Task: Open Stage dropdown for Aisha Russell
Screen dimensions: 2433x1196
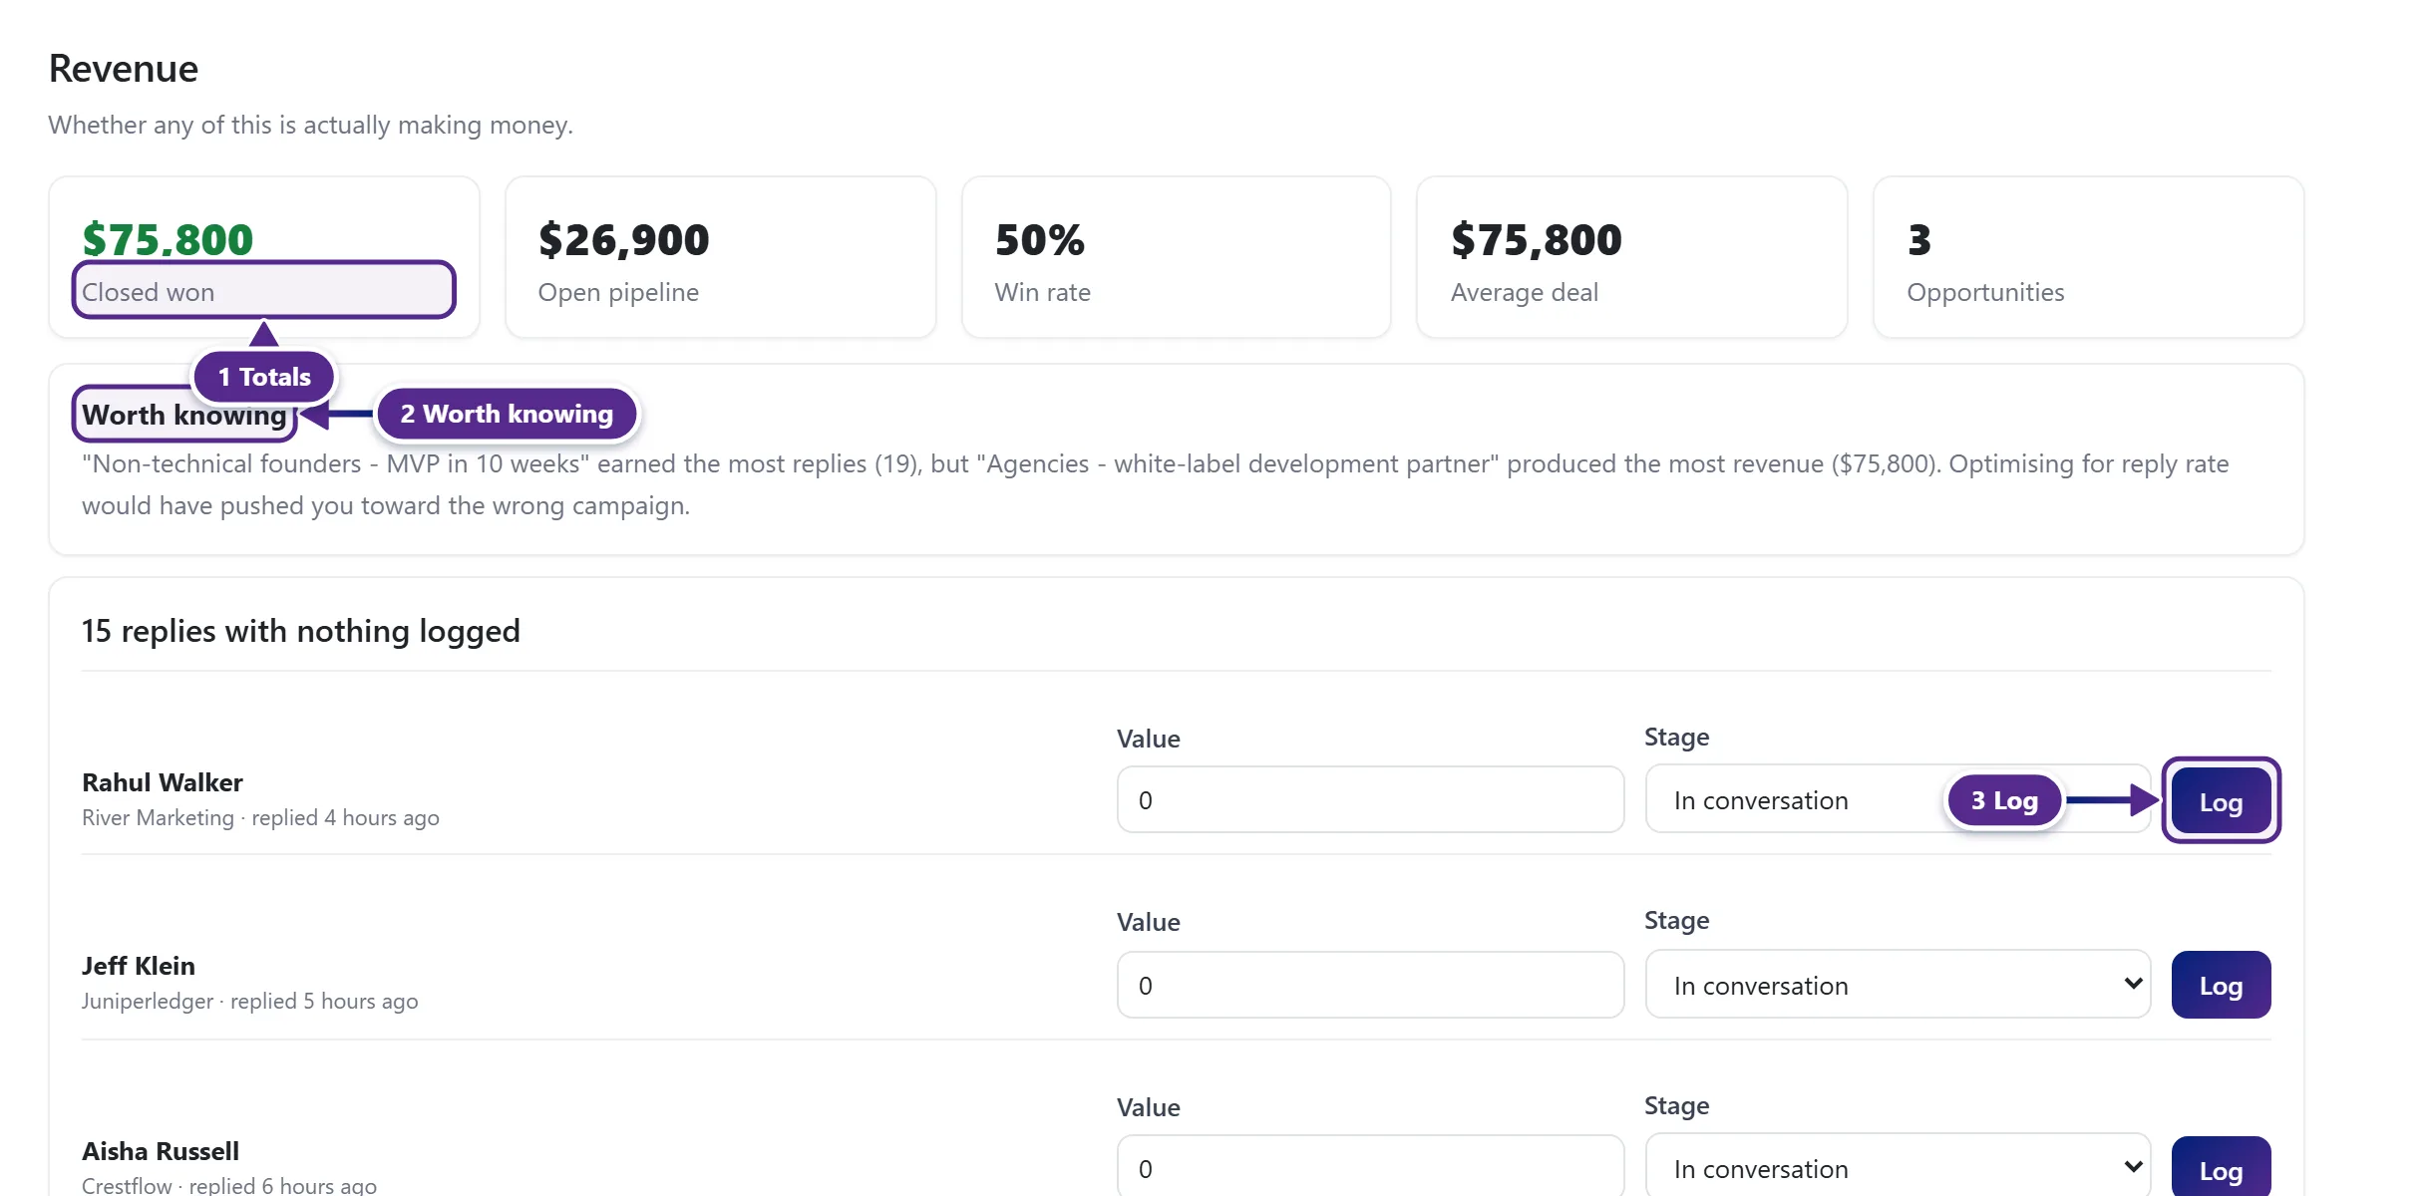Action: point(1898,1166)
